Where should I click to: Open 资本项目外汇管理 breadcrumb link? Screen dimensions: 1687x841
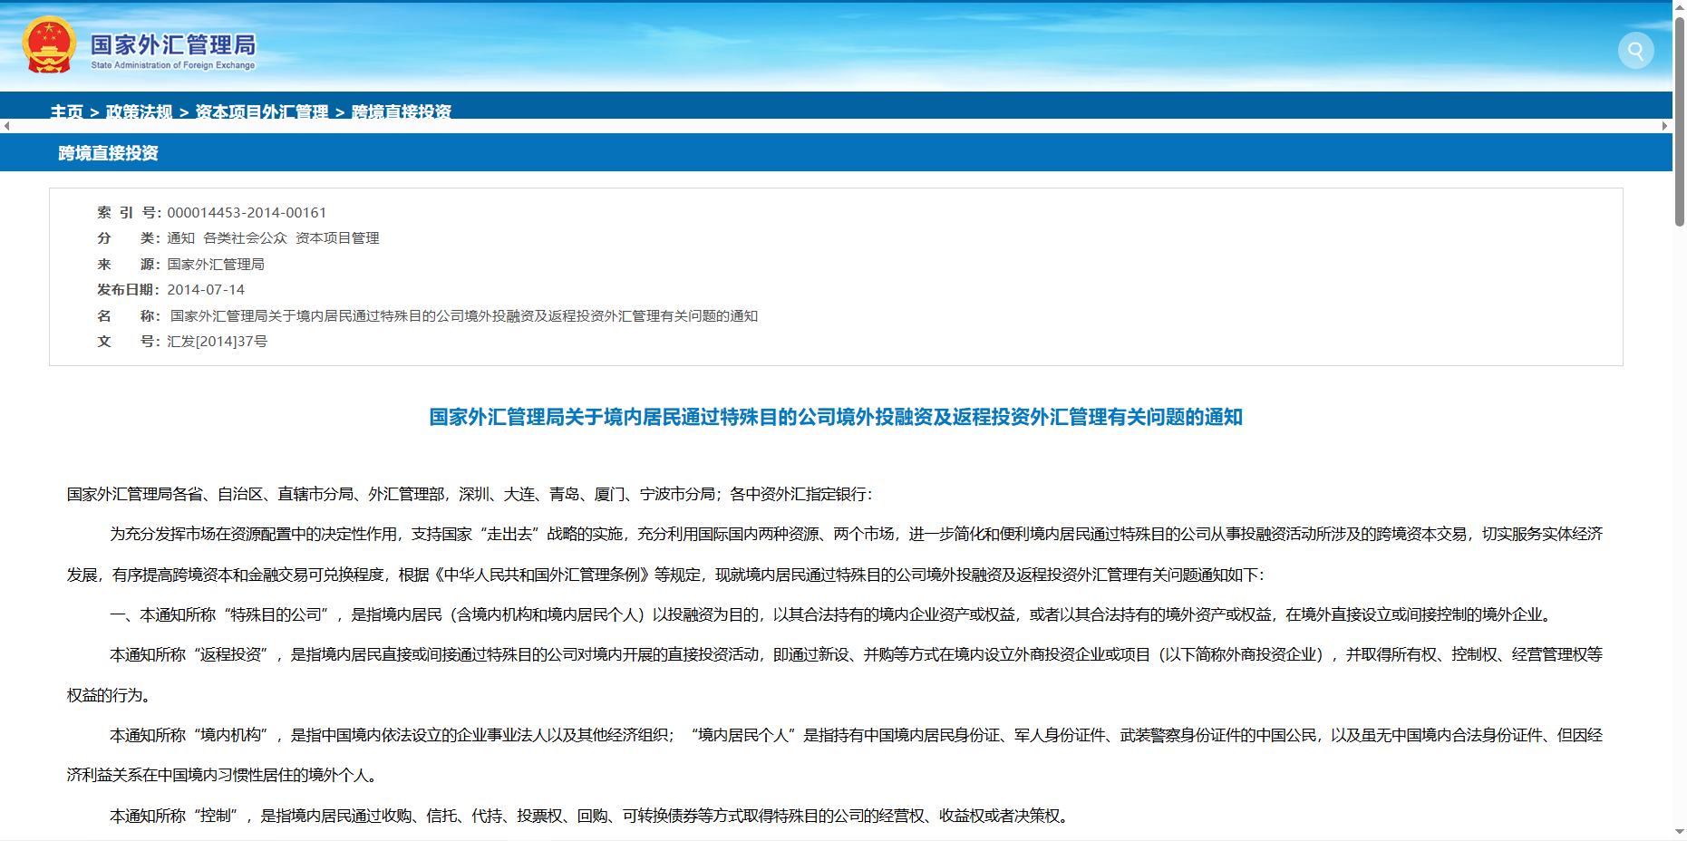tap(262, 111)
